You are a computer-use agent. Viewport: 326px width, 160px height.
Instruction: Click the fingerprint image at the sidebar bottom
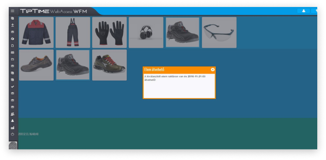[13, 145]
